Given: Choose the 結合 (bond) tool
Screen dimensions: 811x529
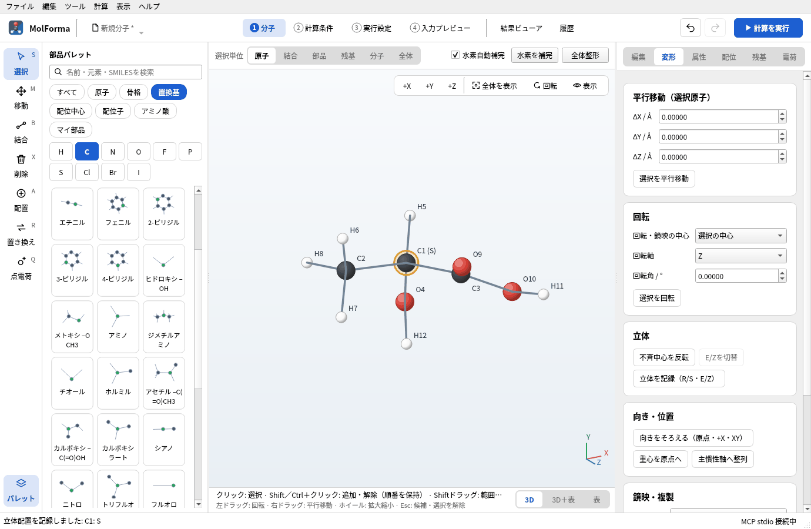Looking at the screenshot, I should click(x=21, y=132).
